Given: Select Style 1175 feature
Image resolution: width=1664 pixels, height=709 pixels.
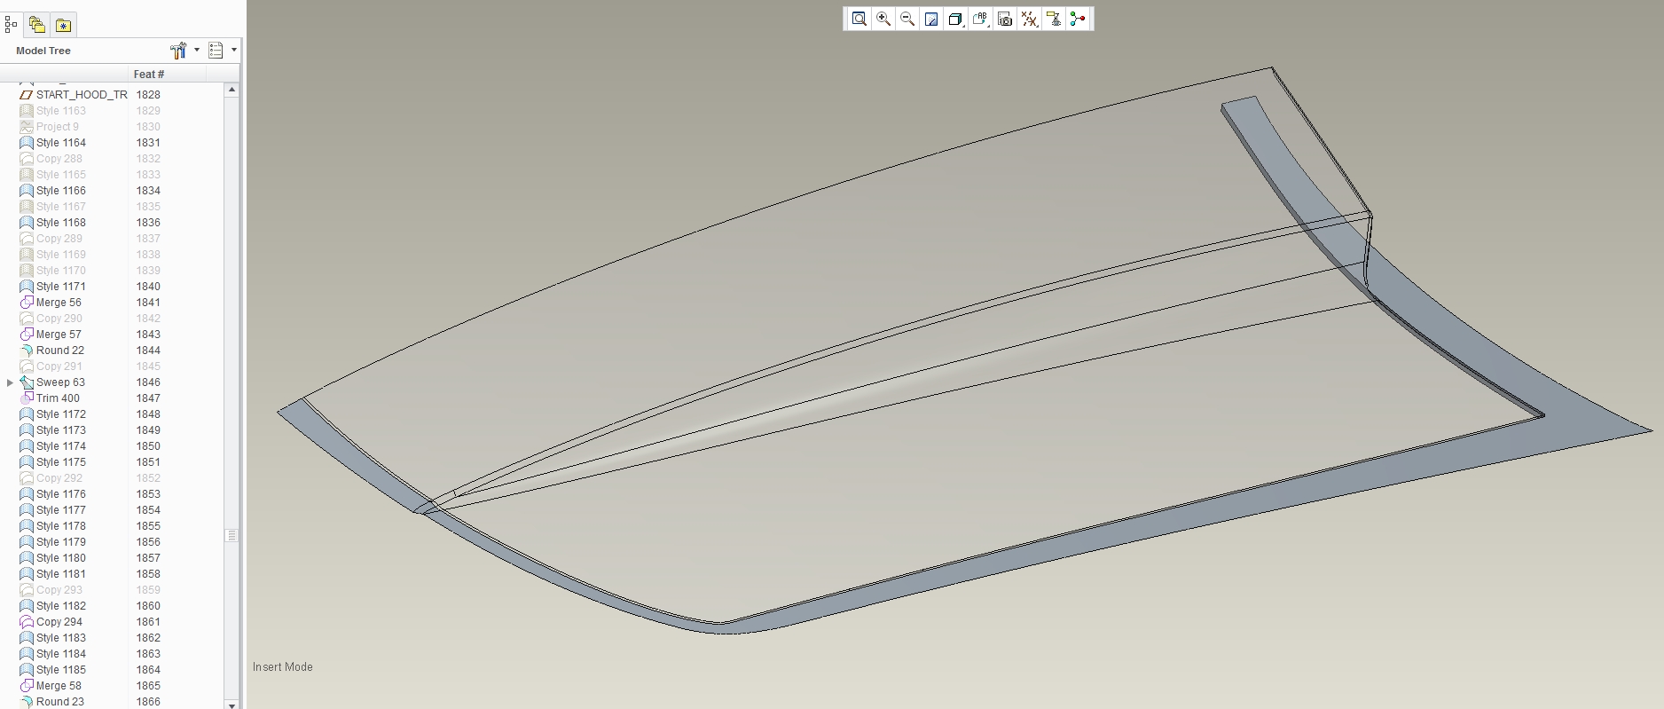Looking at the screenshot, I should (61, 462).
